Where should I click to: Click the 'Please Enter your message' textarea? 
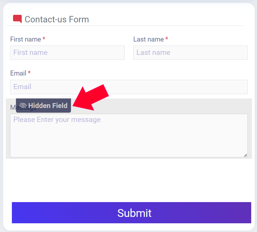pos(129,136)
